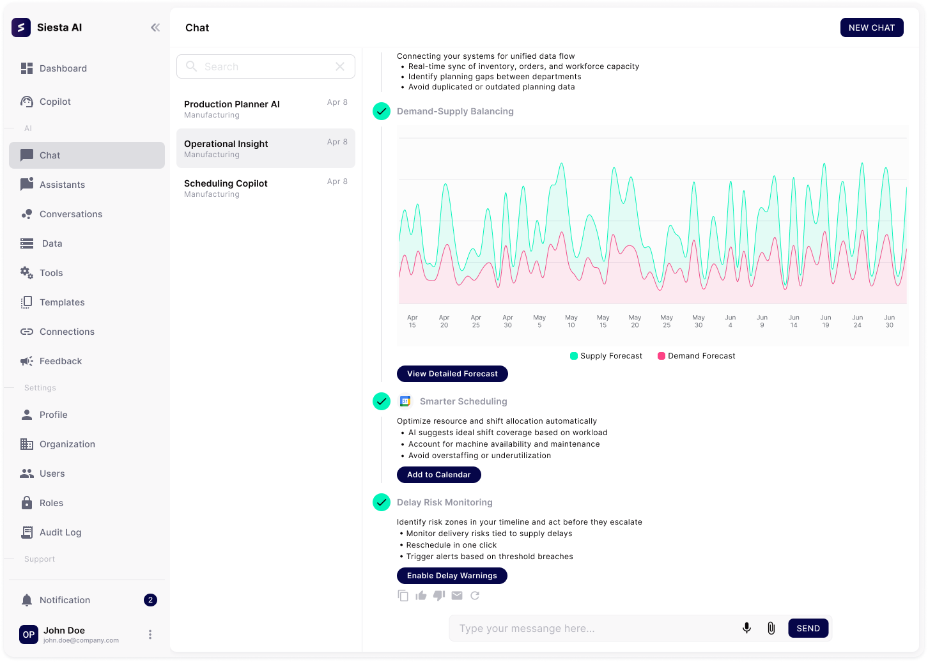Click the microphone icon
Image resolution: width=928 pixels, height=662 pixels.
(746, 628)
